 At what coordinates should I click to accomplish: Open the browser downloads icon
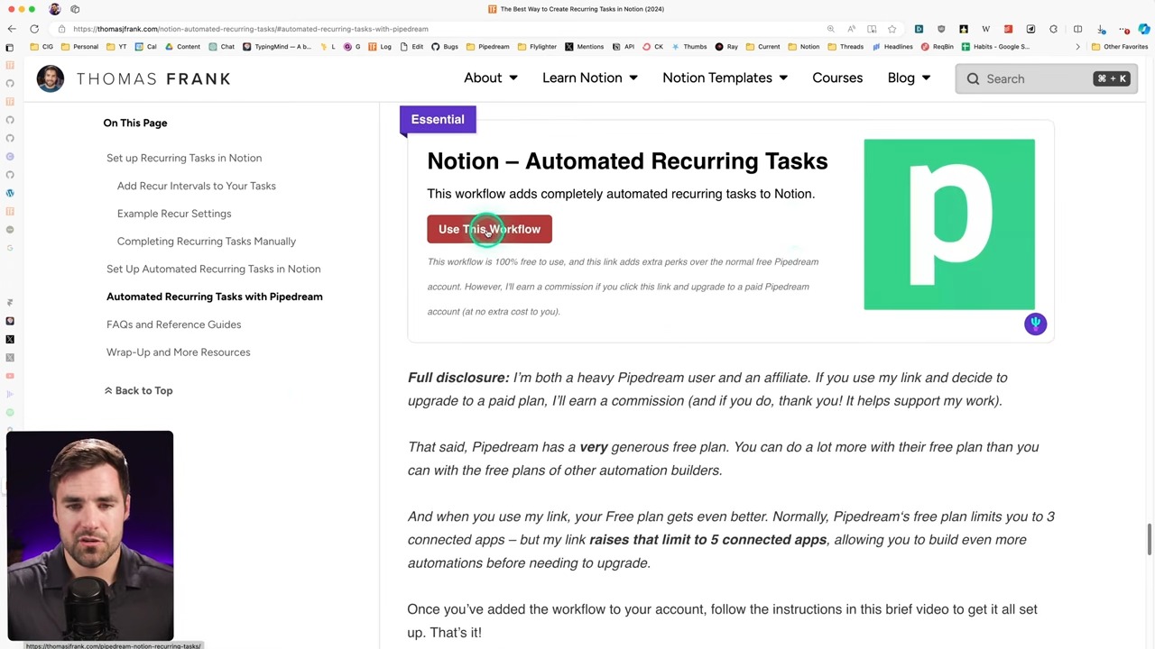1101,29
